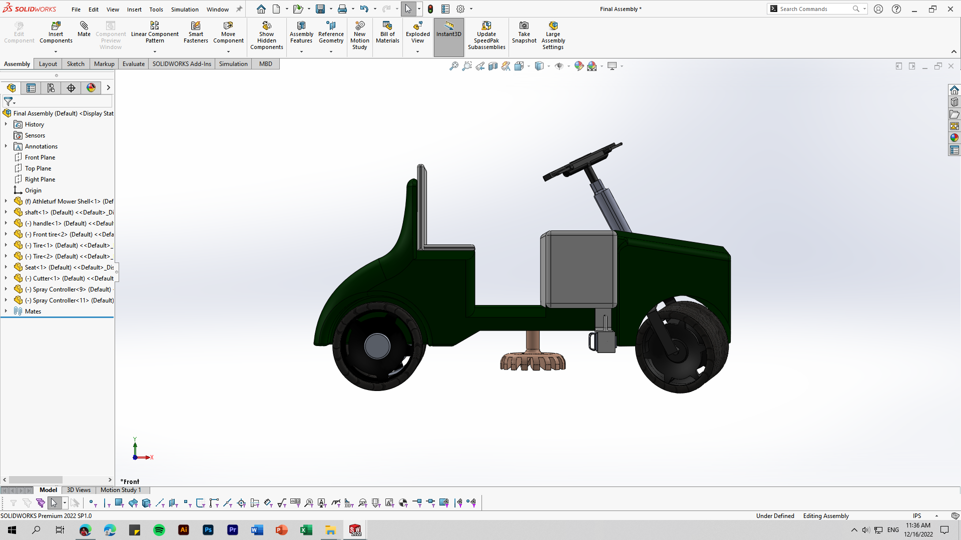The height and width of the screenshot is (540, 961).
Task: Expand the History tree node
Action: pyautogui.click(x=6, y=124)
